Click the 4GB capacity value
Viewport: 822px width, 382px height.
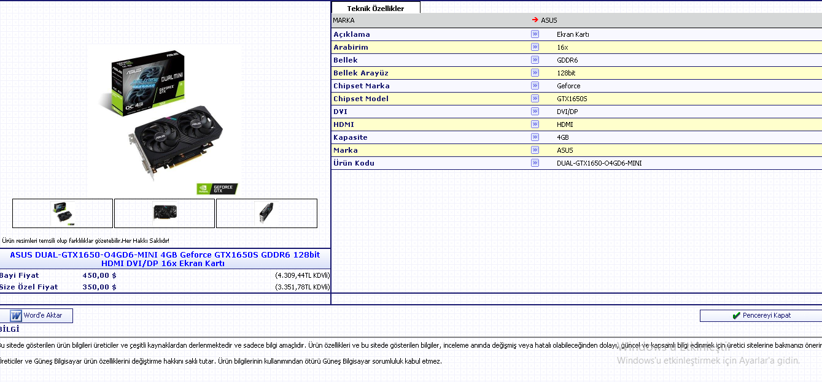[563, 137]
